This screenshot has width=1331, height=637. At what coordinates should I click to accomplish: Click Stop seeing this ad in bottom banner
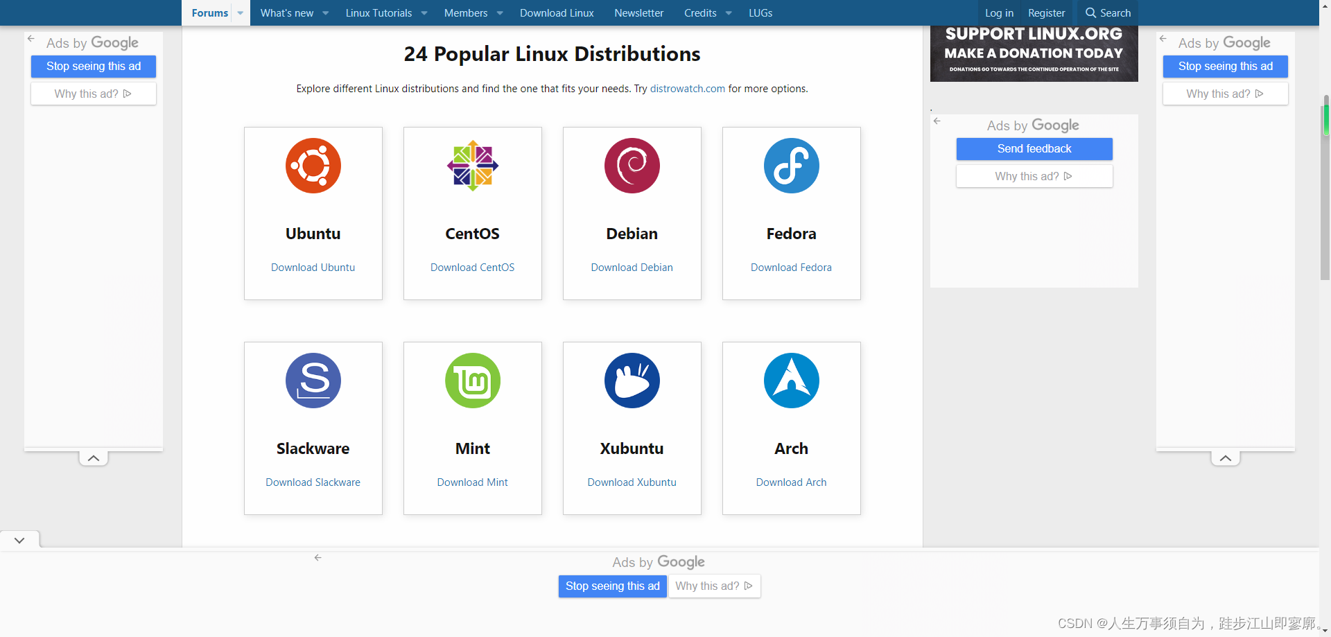point(613,586)
